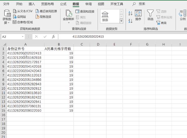Open the Name Box dropdown arrow
Image resolution: width=187 pixels, height=138 pixels.
pos(23,37)
